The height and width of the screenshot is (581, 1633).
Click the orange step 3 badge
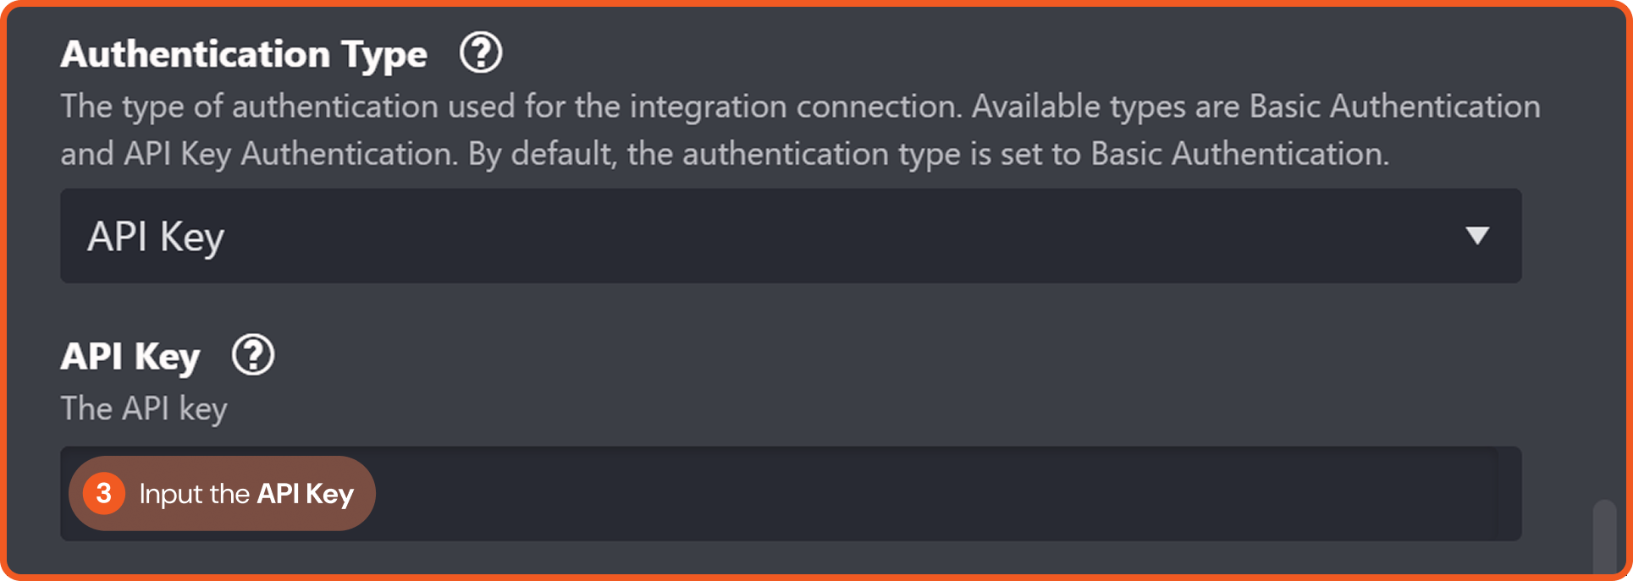(x=104, y=493)
